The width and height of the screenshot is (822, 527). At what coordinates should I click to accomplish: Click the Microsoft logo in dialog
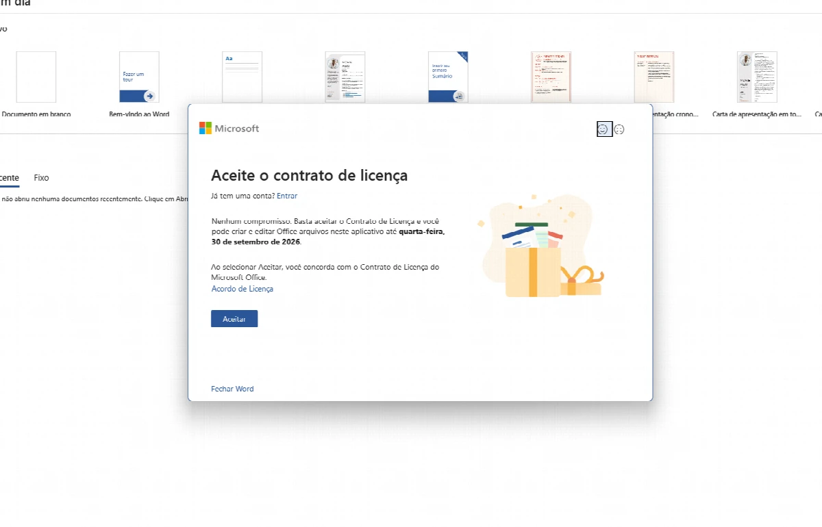[229, 128]
